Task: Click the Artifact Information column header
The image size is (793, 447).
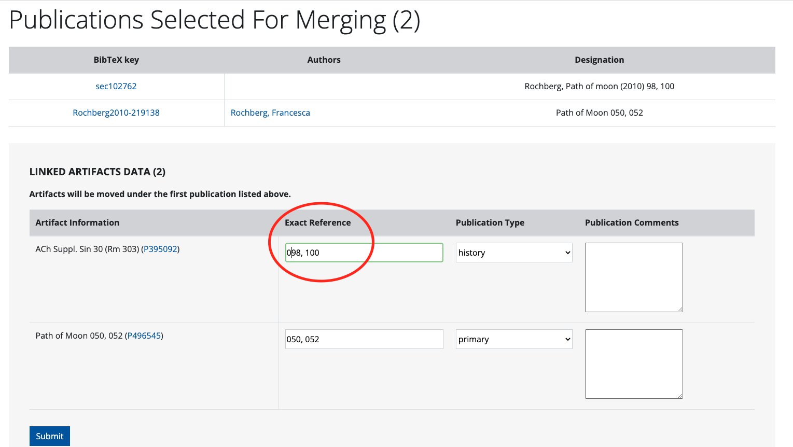Action: pos(77,222)
